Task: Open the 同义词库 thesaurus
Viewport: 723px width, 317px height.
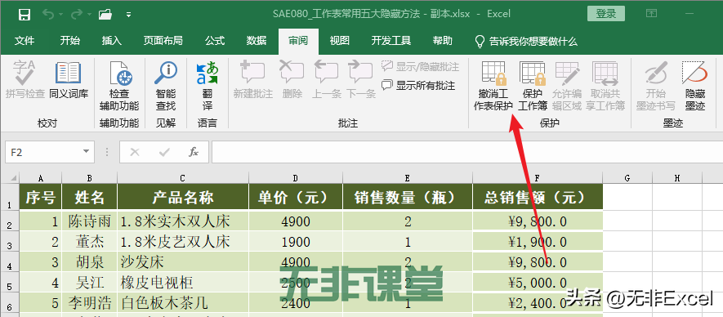Action: 69,80
